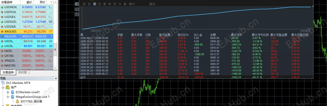
Task: Collapse the 账户 accounts tree node
Action: 3,88
